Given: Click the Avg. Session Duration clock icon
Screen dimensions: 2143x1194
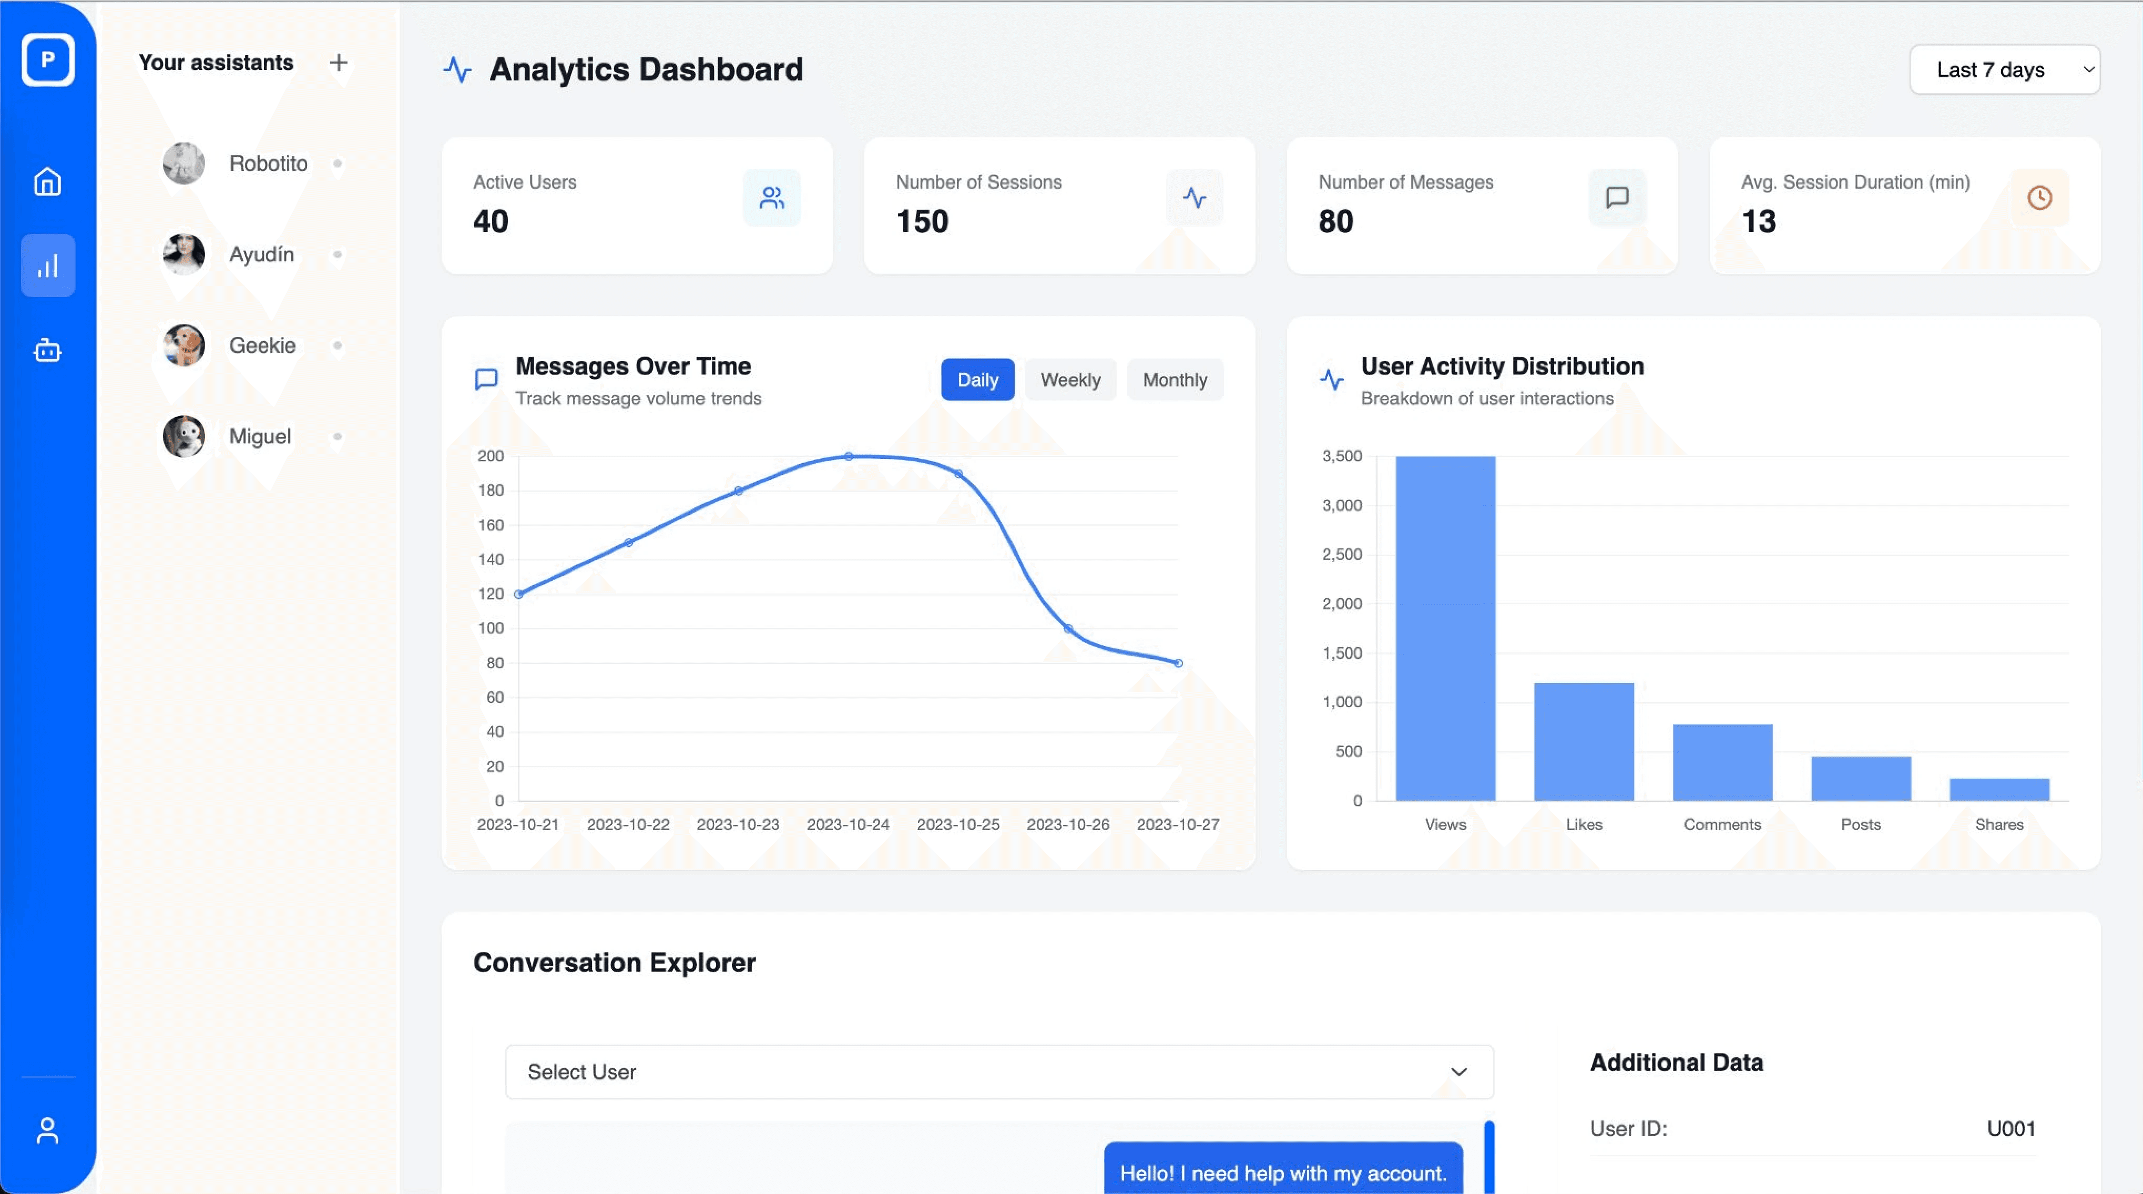Looking at the screenshot, I should pyautogui.click(x=2040, y=197).
